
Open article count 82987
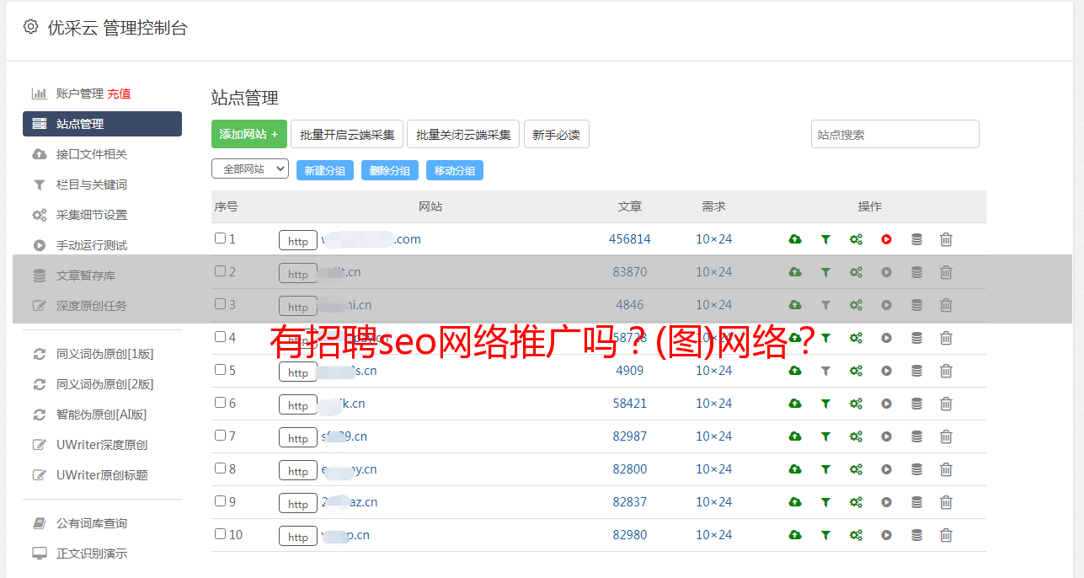[x=630, y=436]
